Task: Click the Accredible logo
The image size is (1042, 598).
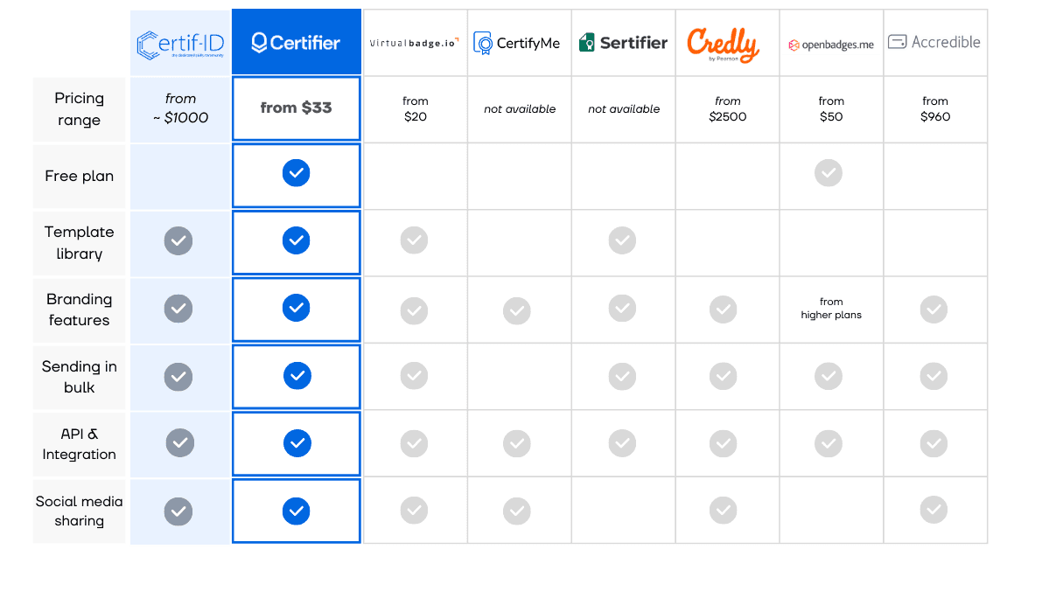Action: (x=934, y=42)
